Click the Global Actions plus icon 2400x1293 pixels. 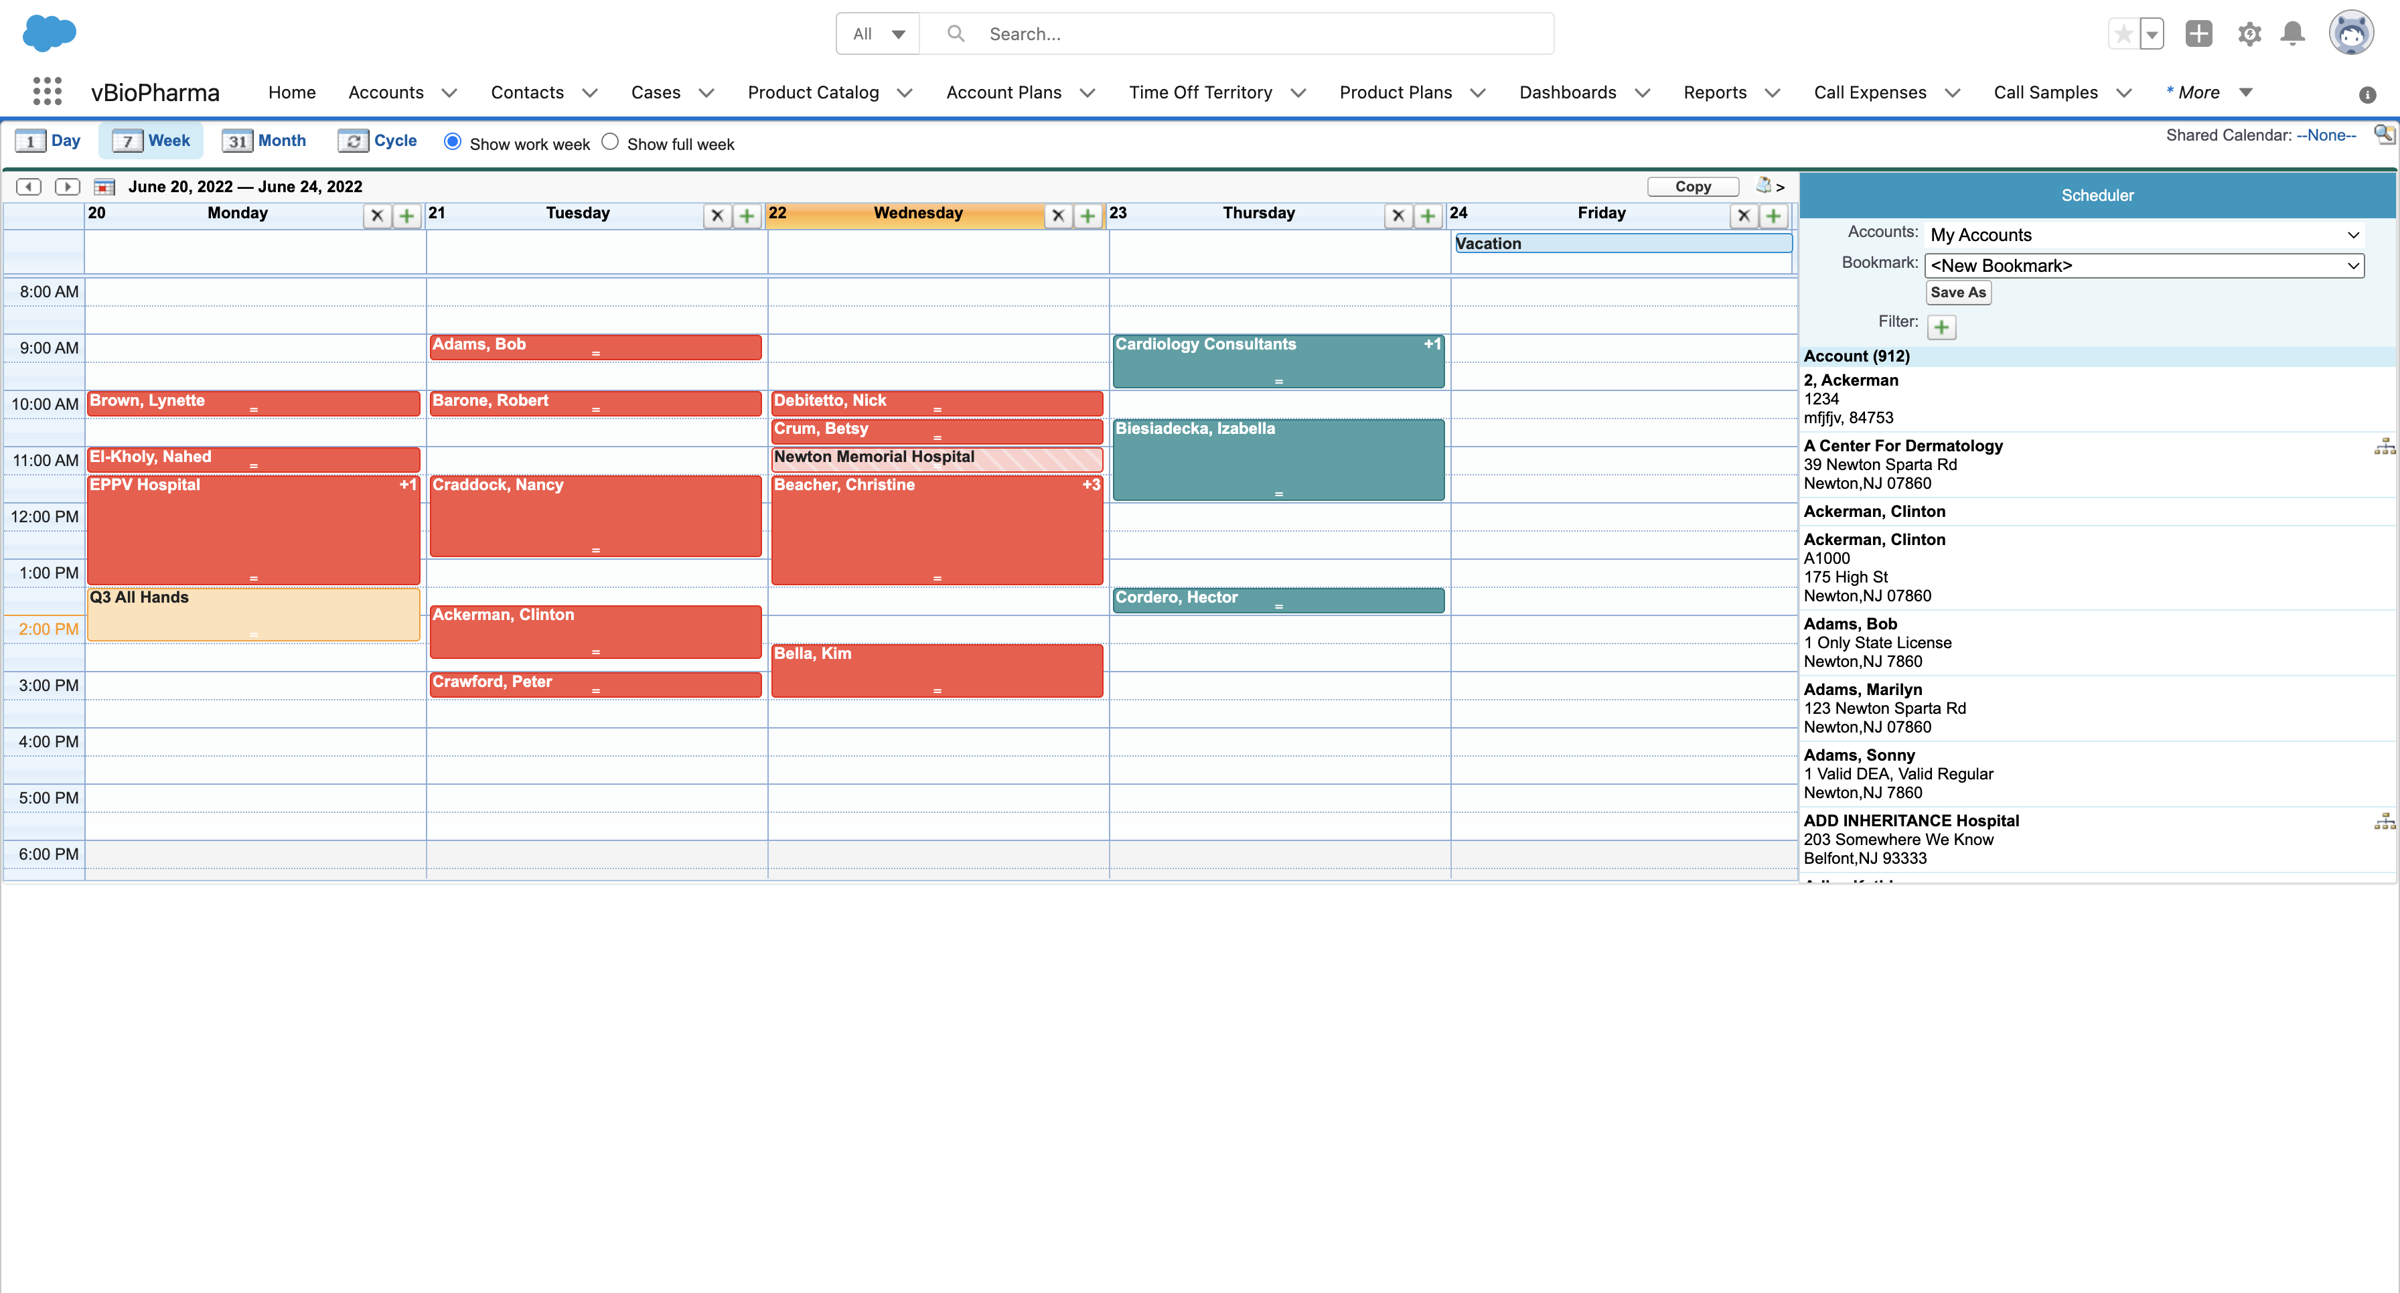pyautogui.click(x=2198, y=34)
